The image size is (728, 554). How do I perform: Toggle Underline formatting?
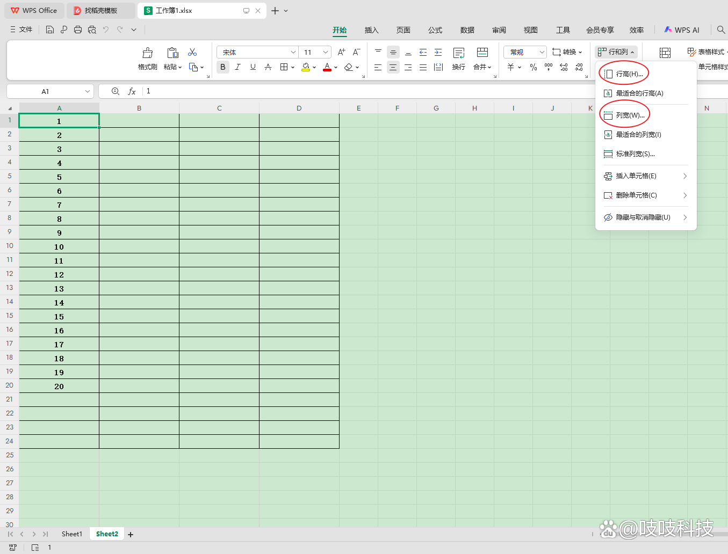point(253,67)
